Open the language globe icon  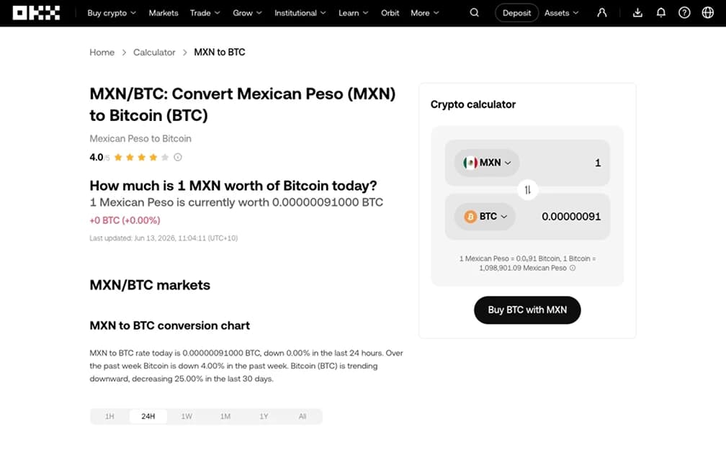[708, 12]
